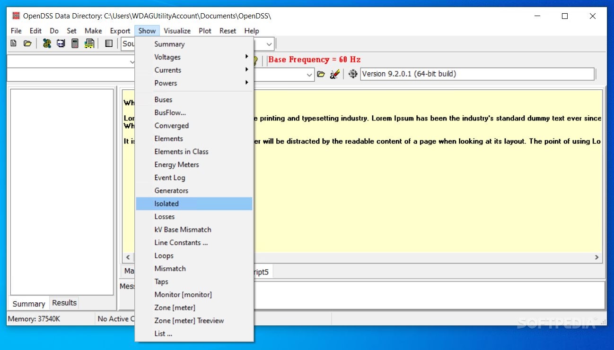Open the Plot menu
614x350 pixels.
[205, 31]
